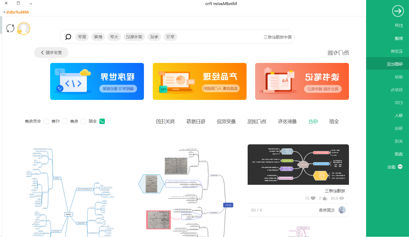Click the thumbs-up like icon beside 5
The width and height of the screenshot is (409, 237).
325,198
